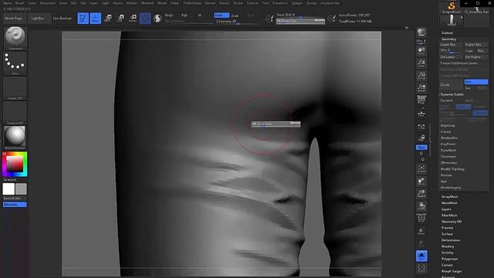Viewport: 494px width, 278px height.
Task: Toggle the Transp transparency icon
Action: pyautogui.click(x=421, y=232)
